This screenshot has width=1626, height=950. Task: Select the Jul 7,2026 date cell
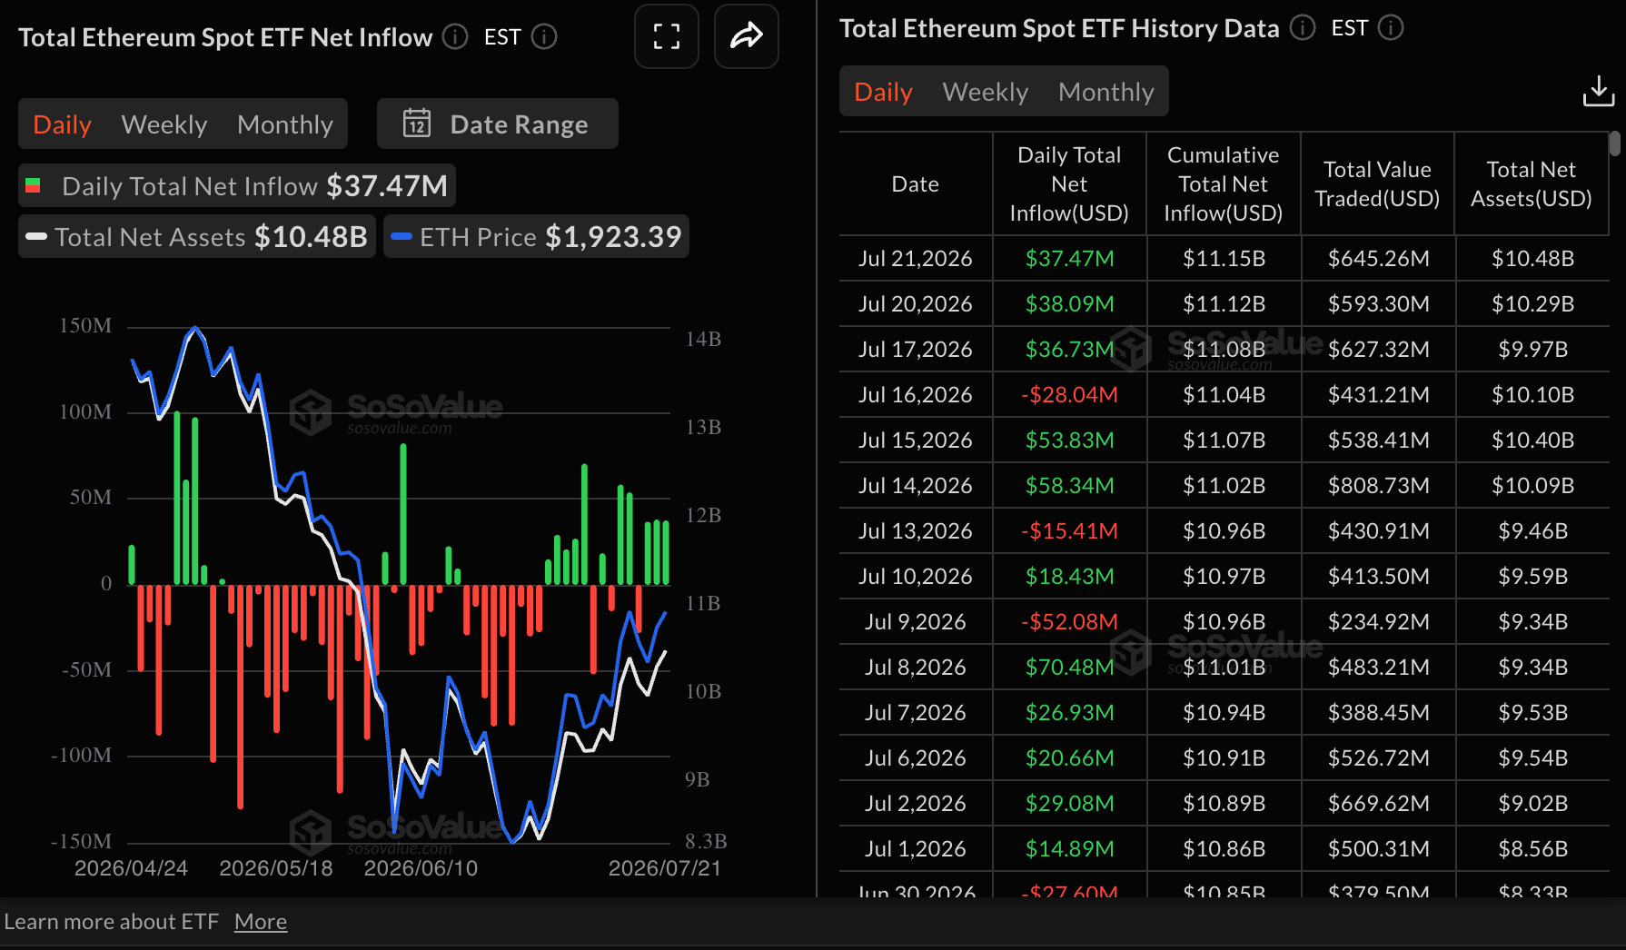click(916, 713)
